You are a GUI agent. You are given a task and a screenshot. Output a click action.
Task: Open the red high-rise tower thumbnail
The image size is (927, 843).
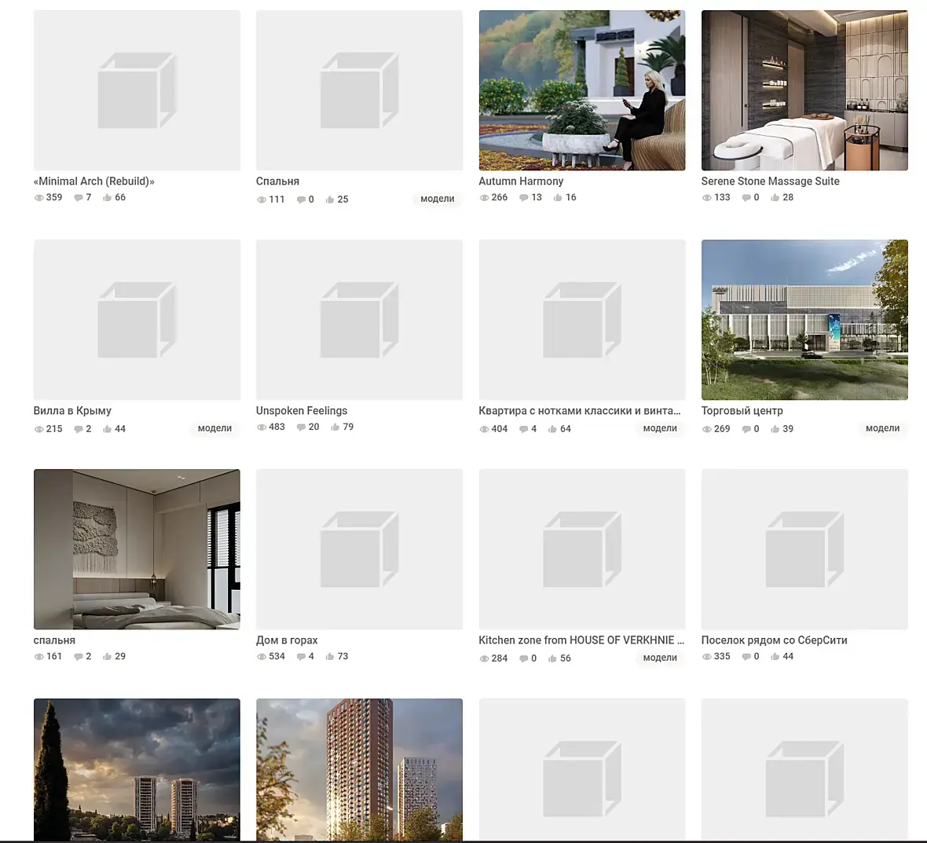pyautogui.click(x=360, y=770)
